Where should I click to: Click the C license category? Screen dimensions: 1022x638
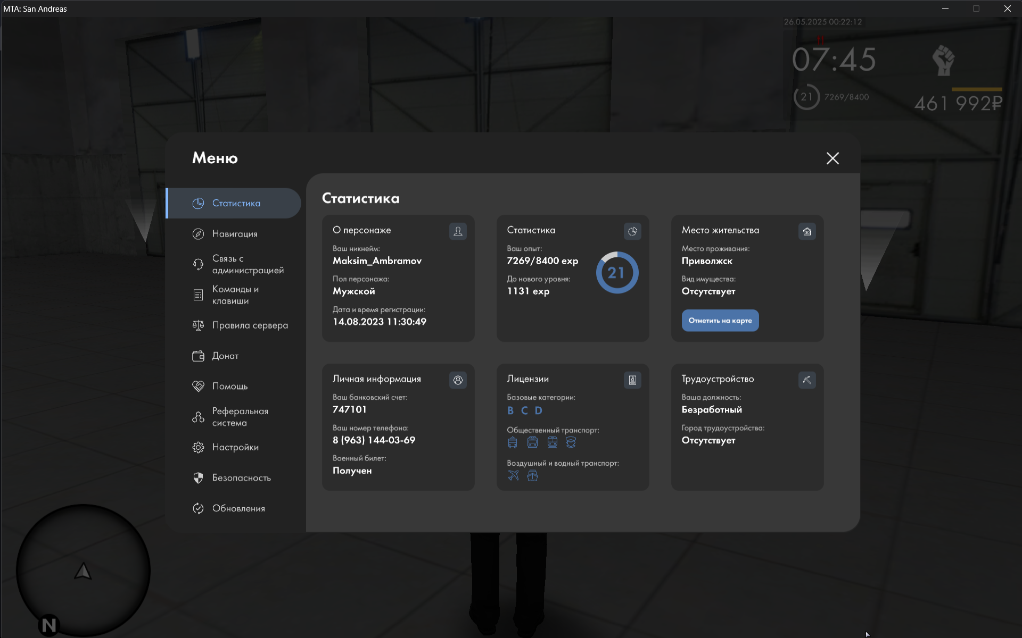[x=524, y=410]
